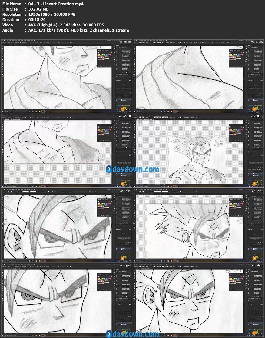Expand Background layer in 00:16:21 frame
Image resolution: width=265 pixels, height=338 pixels.
pyautogui.click(x=252, y=324)
